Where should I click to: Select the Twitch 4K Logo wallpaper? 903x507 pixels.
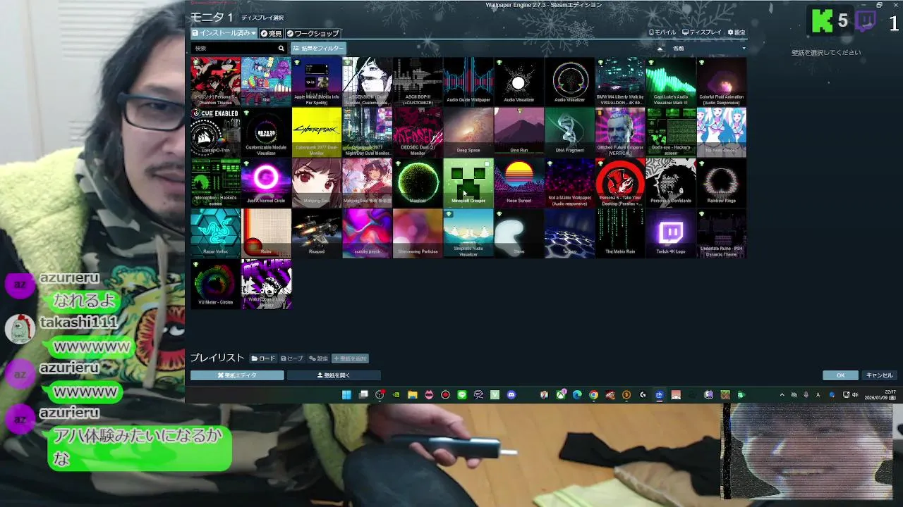point(671,233)
